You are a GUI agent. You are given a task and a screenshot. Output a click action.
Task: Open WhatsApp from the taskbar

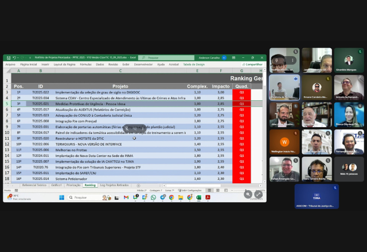(x=153, y=197)
